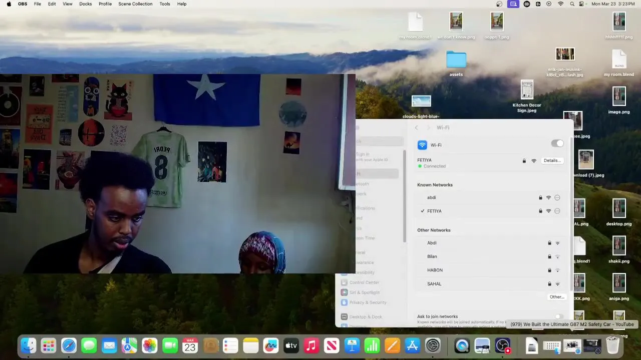Open the Edit menu

click(x=52, y=3)
